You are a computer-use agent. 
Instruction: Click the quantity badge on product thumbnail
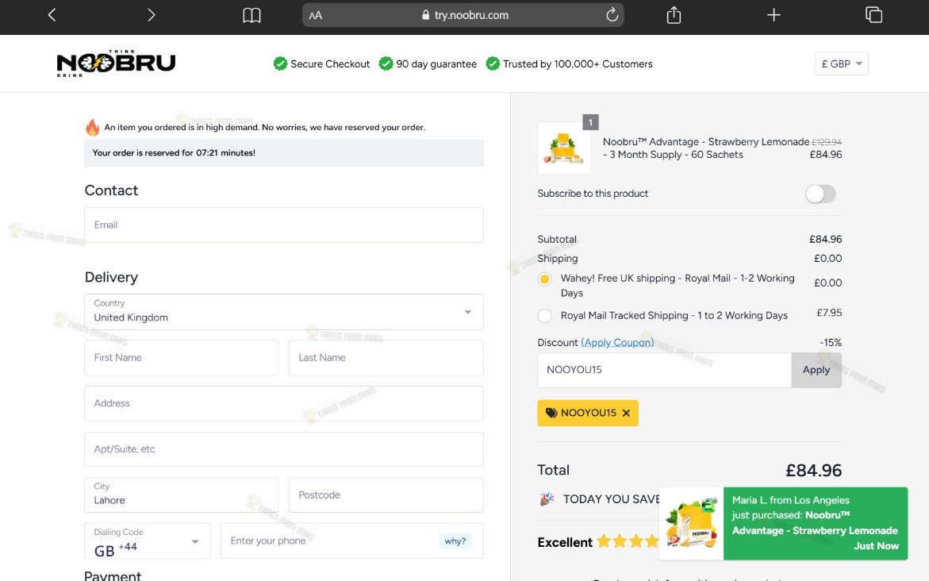tap(590, 122)
